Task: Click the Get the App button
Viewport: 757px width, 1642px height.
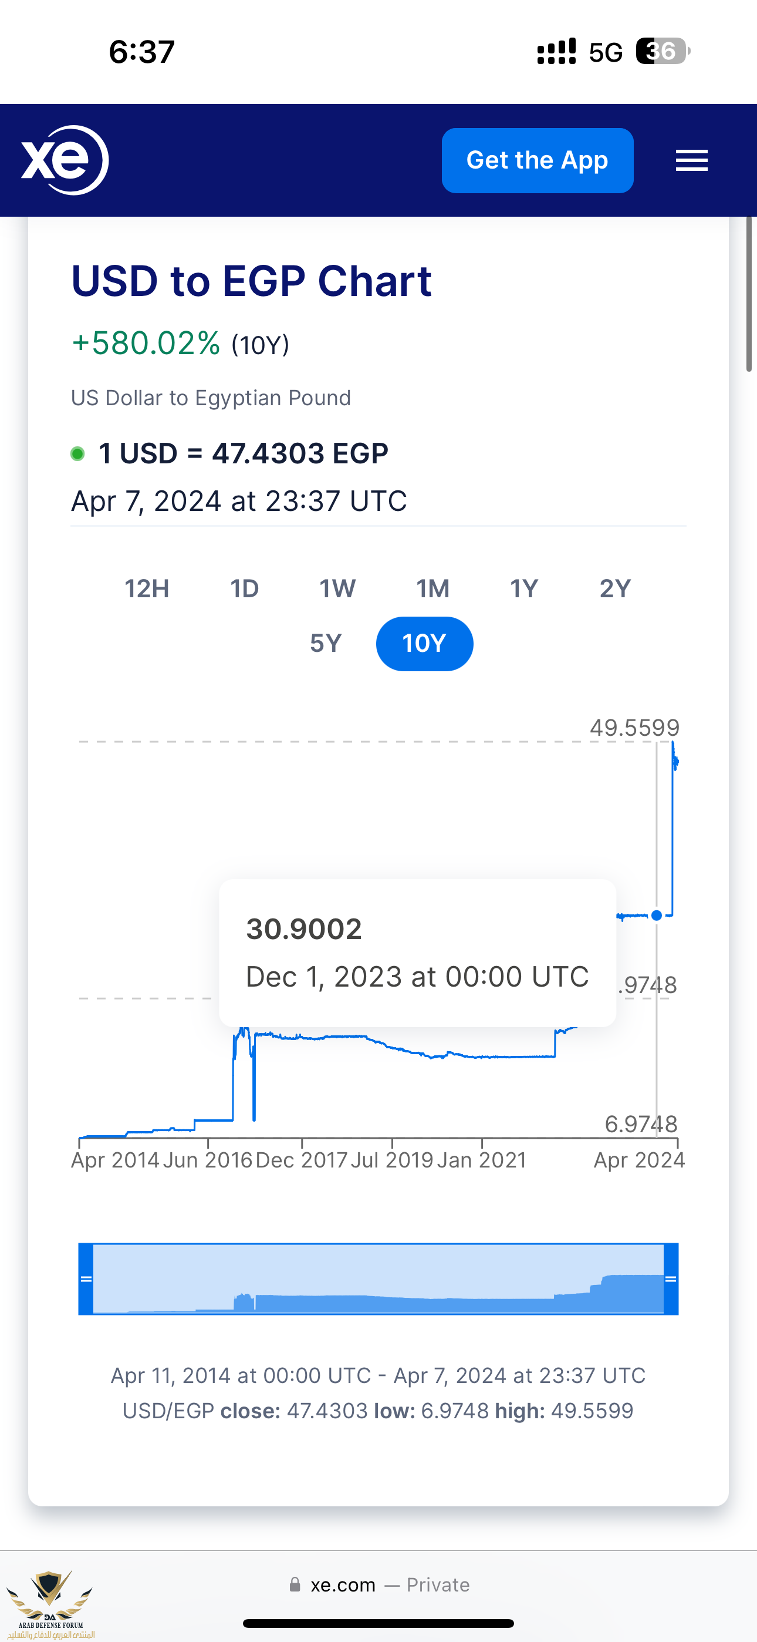Action: 537,160
